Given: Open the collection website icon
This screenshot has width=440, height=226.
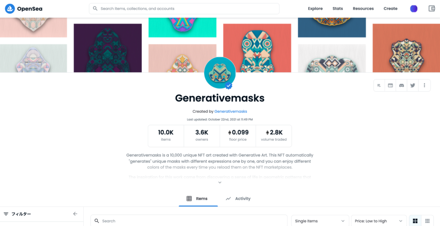Looking at the screenshot, I should coord(390,86).
